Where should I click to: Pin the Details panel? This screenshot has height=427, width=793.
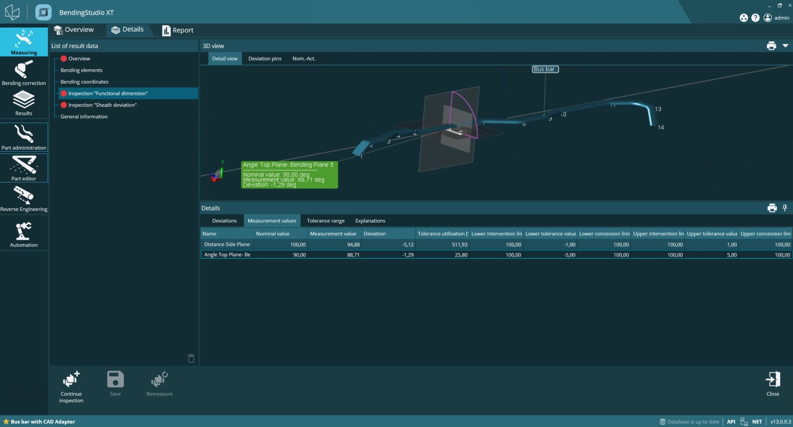click(784, 208)
